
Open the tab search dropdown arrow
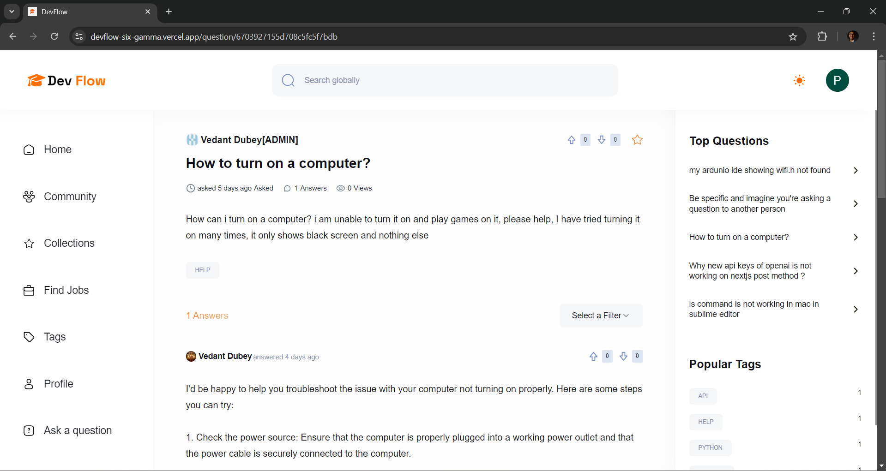12,12
